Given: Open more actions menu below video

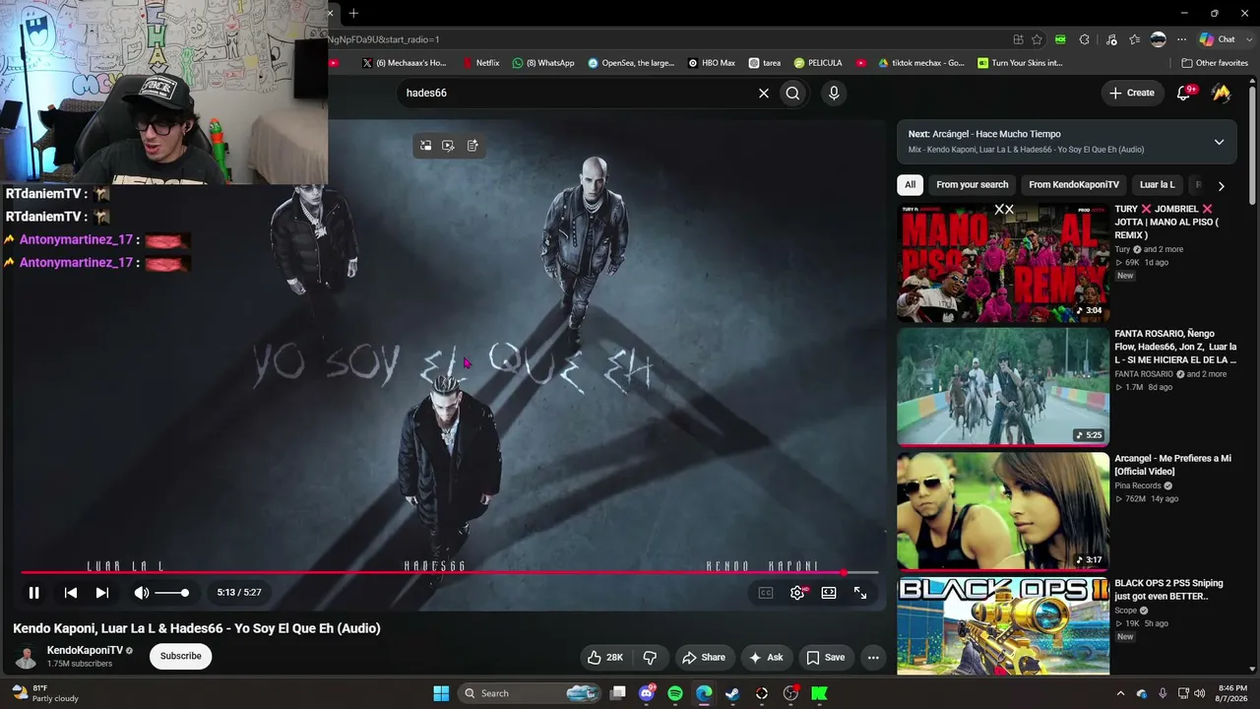Looking at the screenshot, I should 872,658.
